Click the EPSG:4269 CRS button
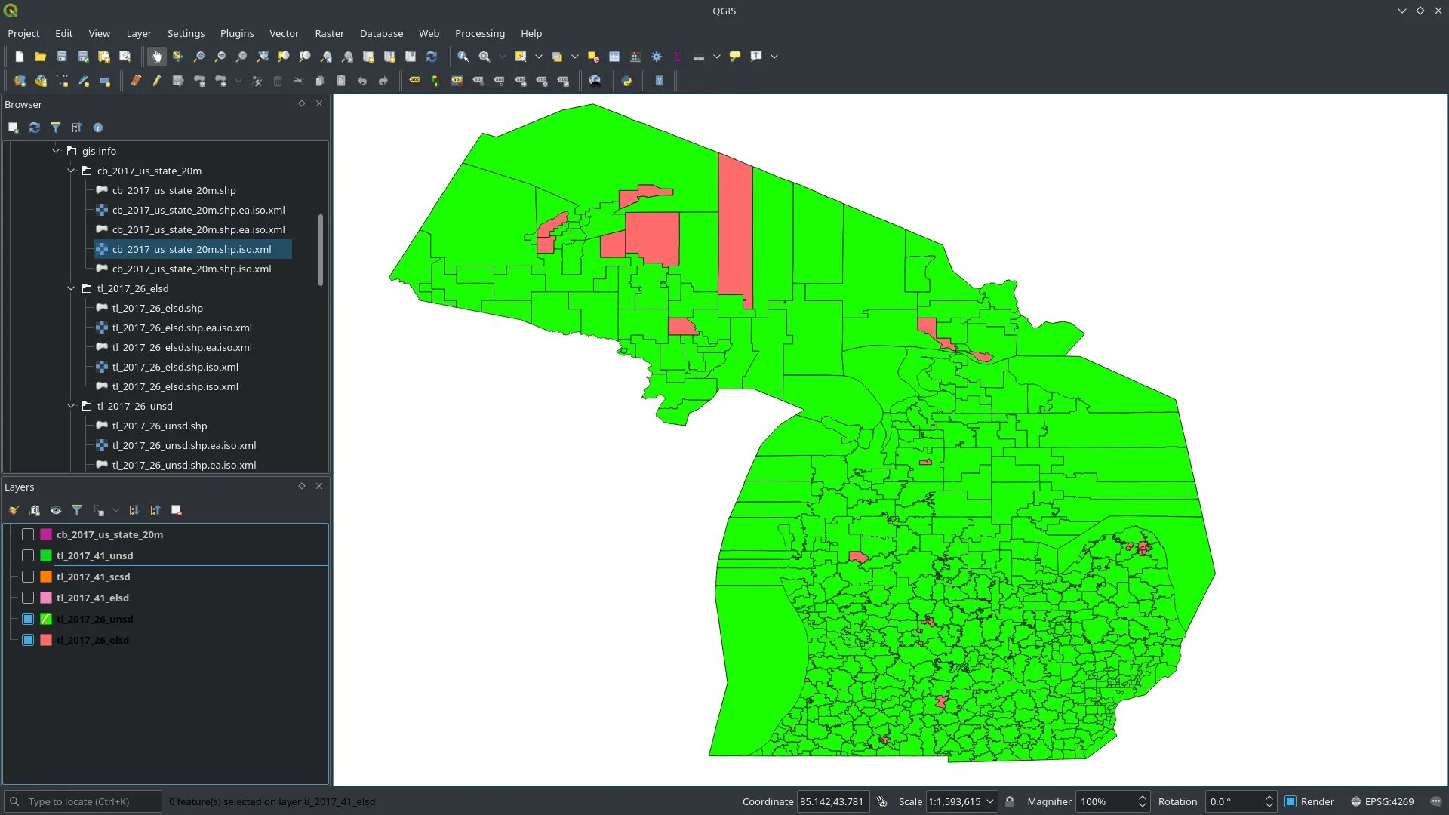Screen dimensions: 1449x815 coord(1382,801)
